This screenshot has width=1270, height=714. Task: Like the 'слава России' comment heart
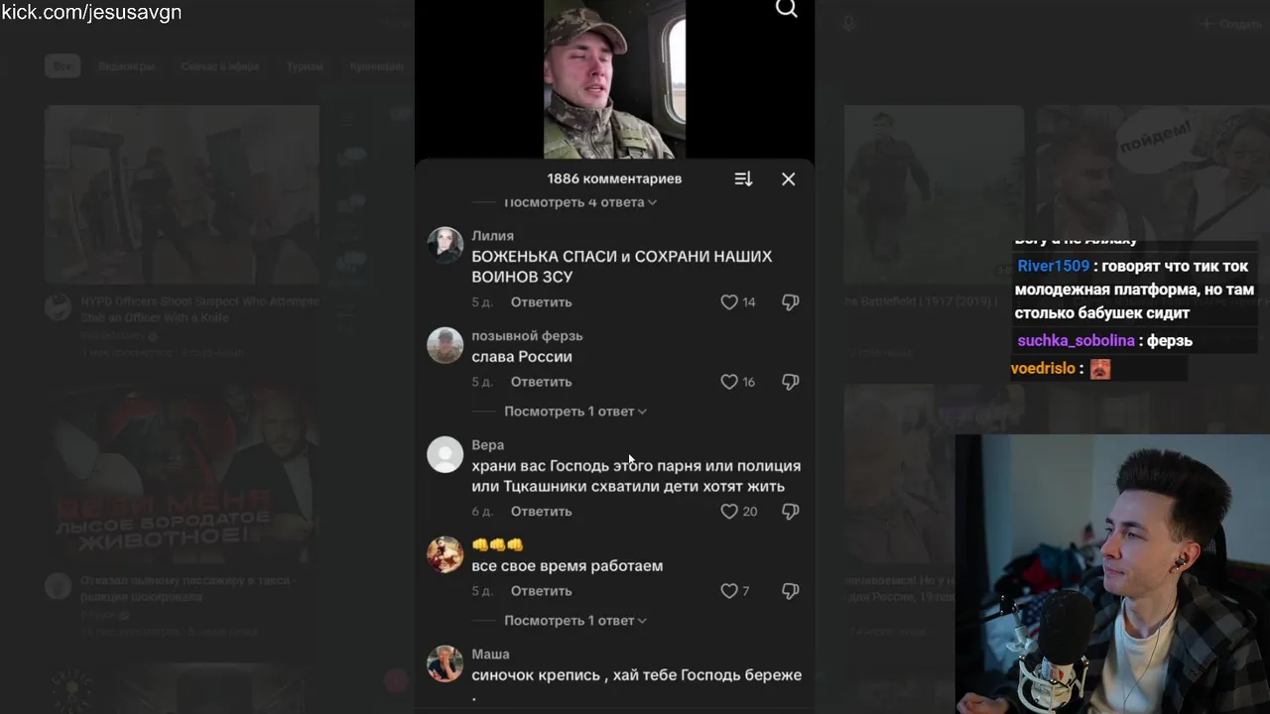(x=729, y=382)
